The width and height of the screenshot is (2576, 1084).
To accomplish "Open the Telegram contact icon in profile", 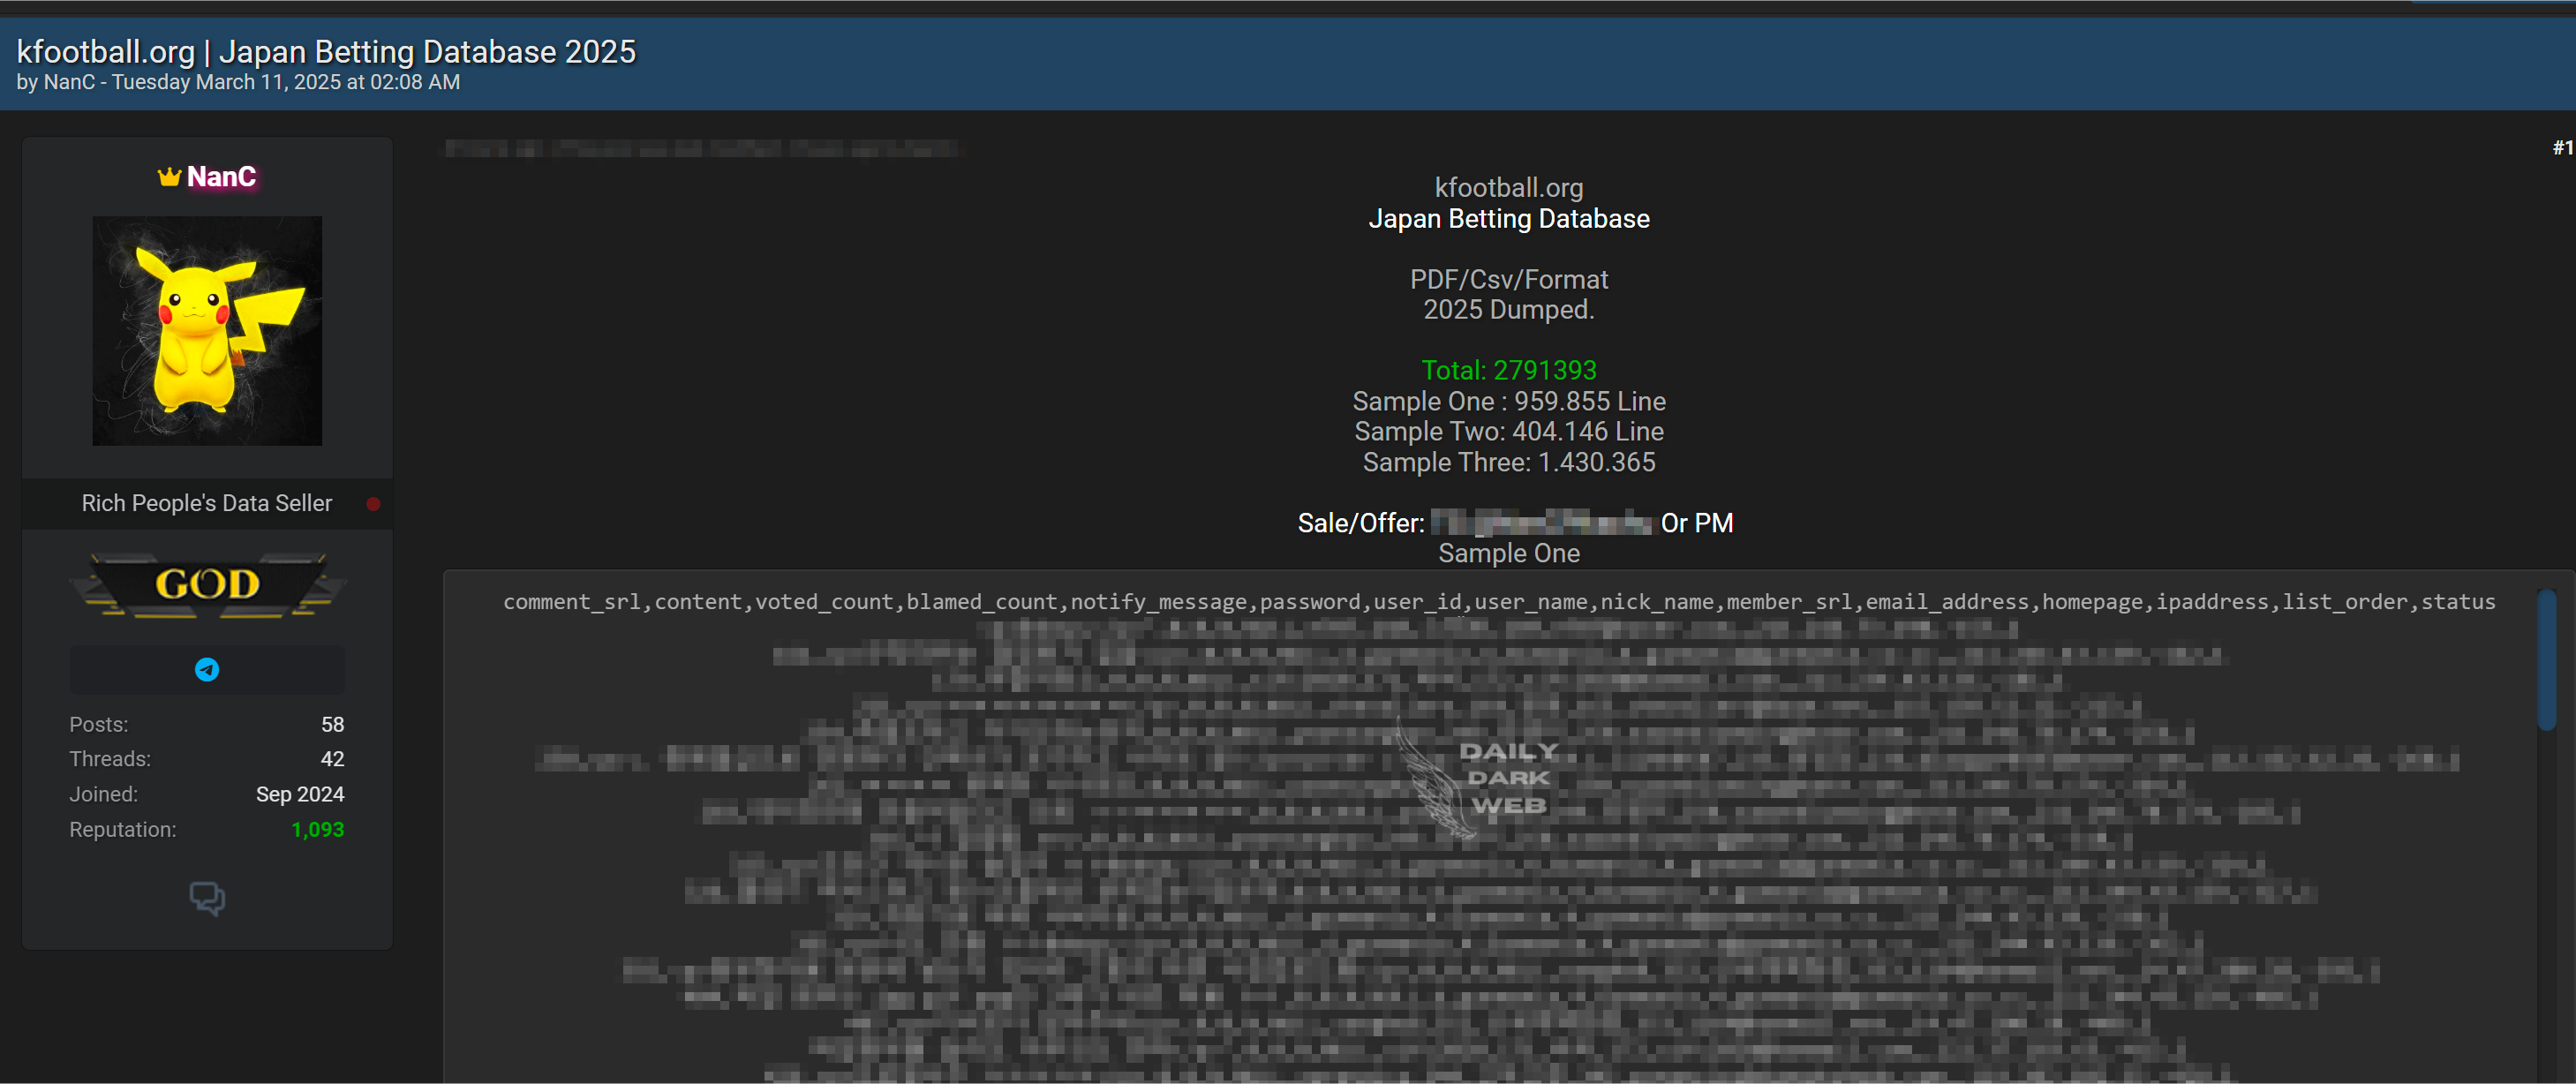I will pyautogui.click(x=207, y=669).
